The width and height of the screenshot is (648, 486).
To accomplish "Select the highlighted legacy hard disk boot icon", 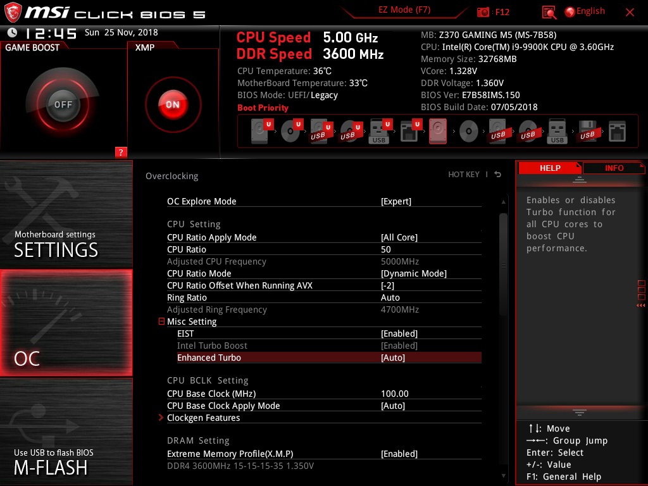I will 438,131.
